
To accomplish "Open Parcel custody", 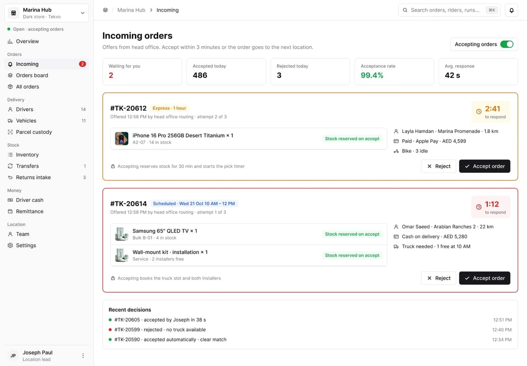I will (47, 132).
